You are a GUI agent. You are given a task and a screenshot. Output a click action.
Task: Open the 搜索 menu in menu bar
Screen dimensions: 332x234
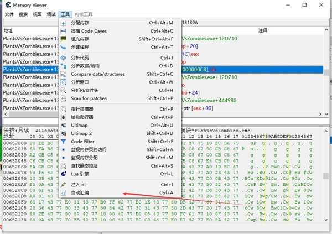(x=23, y=14)
